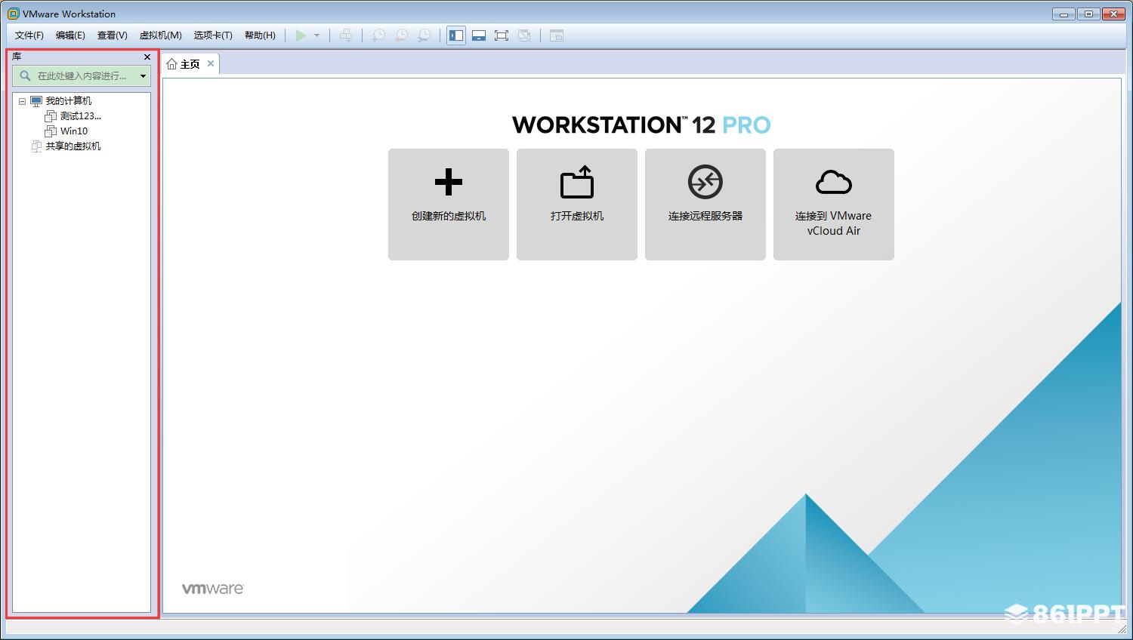The image size is (1133, 640).
Task: Click the Unity mode toolbar icon
Action: pyautogui.click(x=524, y=35)
